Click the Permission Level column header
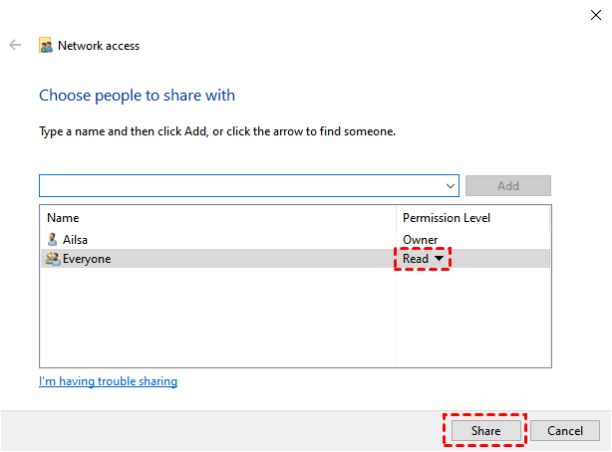The image size is (612, 452). [446, 218]
